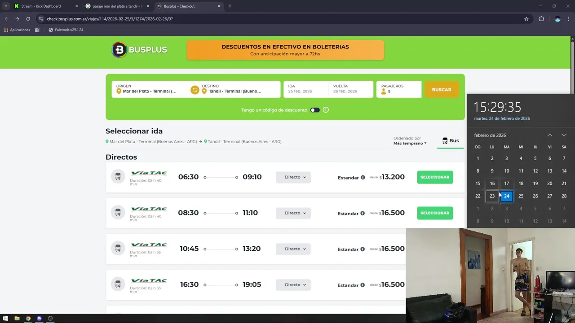Screen dimensions: 575x323
Task: Open the Windows Start button
Action: tap(6, 319)
